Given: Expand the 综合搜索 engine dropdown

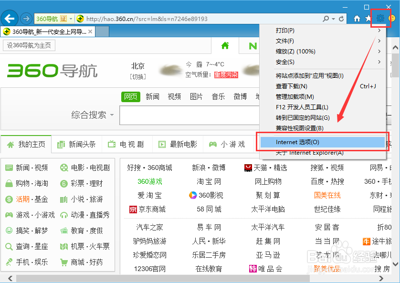Looking at the screenshot, I should [x=112, y=115].
